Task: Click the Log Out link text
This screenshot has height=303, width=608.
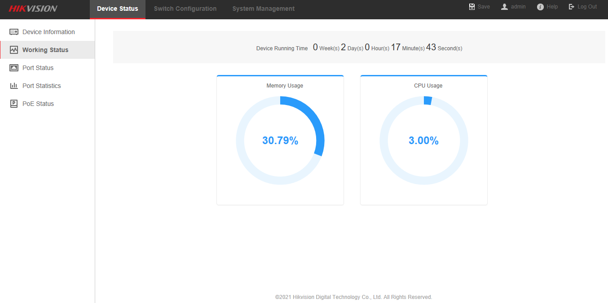Action: pyautogui.click(x=587, y=7)
